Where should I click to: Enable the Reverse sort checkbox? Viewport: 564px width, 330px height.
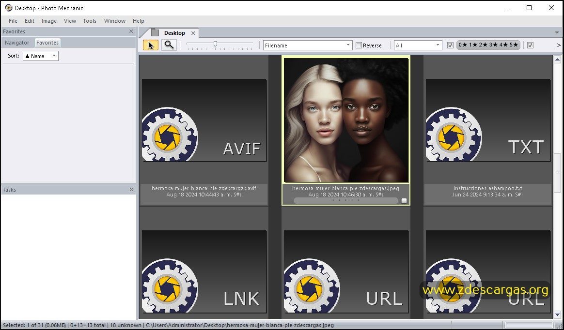(x=358, y=45)
